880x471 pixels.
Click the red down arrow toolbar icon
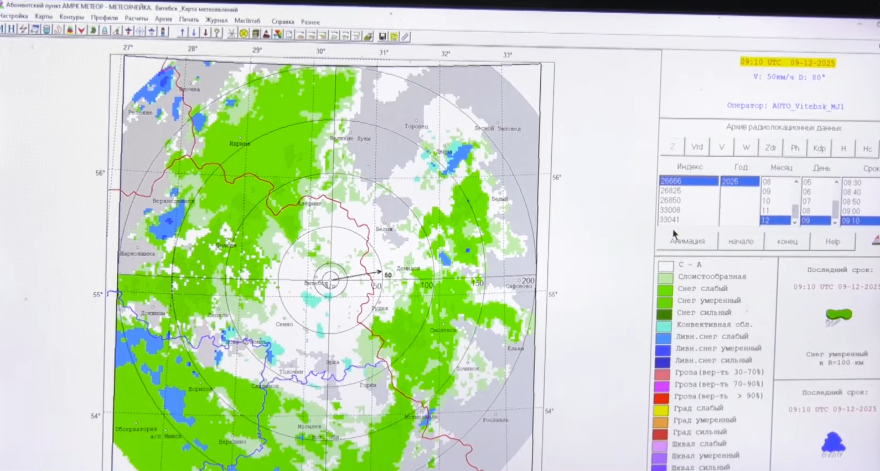[x=205, y=33]
